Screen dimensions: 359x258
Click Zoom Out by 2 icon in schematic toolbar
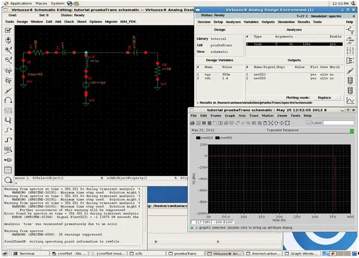coord(8,60)
